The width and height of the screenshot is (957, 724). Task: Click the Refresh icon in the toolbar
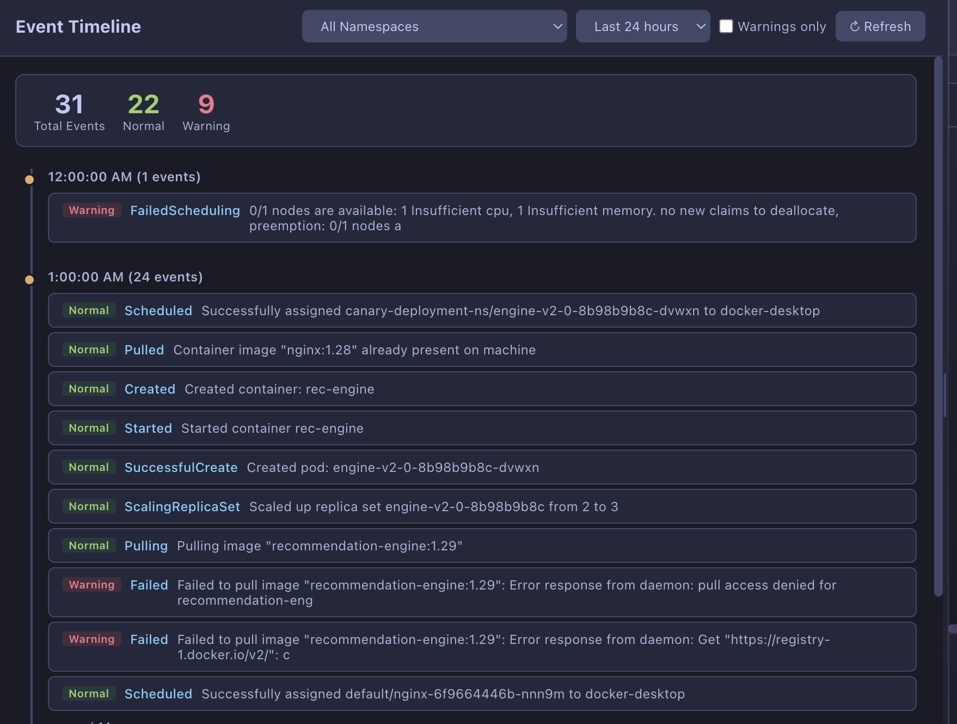pyautogui.click(x=856, y=26)
